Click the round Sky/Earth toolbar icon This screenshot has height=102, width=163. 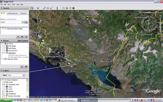[x=74, y=8]
